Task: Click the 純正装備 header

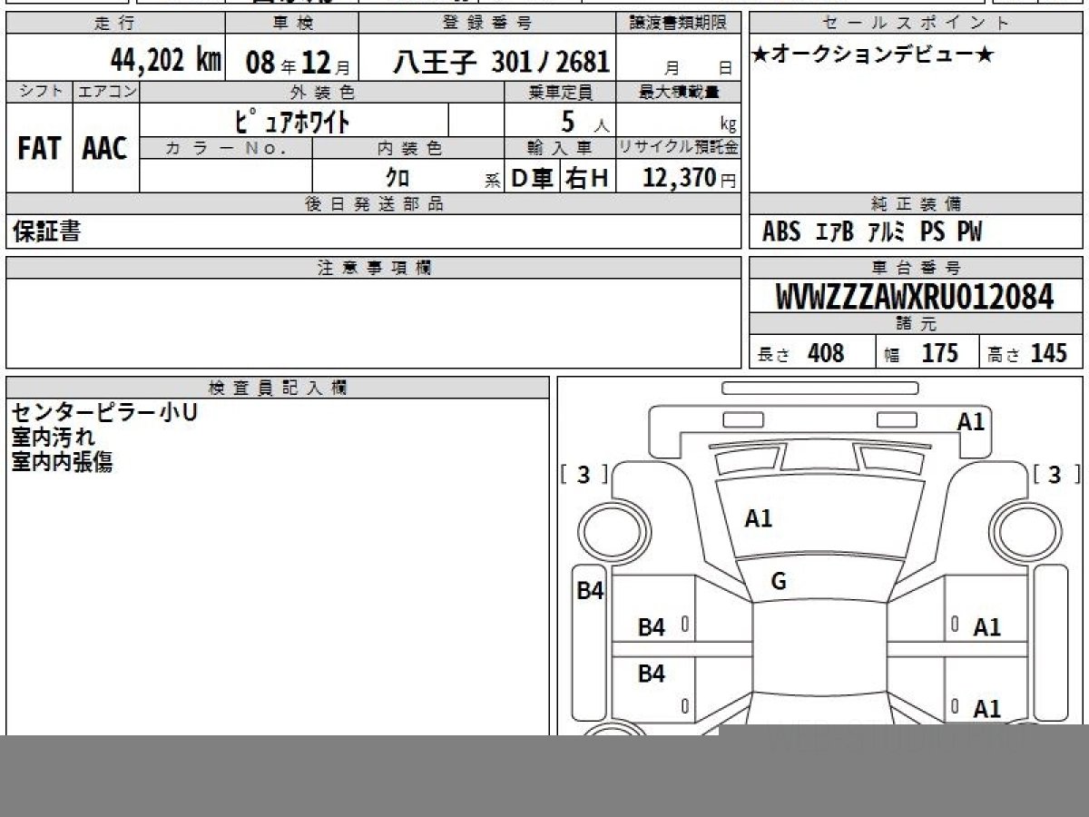Action: 917,204
